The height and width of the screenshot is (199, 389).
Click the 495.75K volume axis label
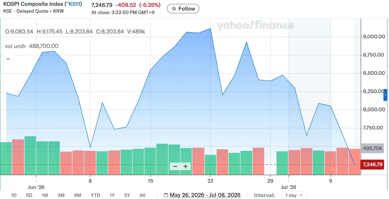coord(372,149)
